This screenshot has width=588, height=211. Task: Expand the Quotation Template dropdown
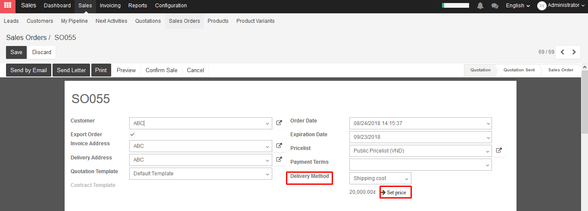coord(201,174)
